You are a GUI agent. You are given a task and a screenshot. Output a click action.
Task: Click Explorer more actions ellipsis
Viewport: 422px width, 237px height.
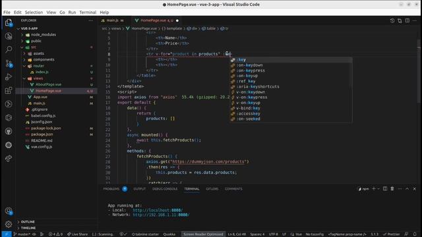(x=91, y=20)
